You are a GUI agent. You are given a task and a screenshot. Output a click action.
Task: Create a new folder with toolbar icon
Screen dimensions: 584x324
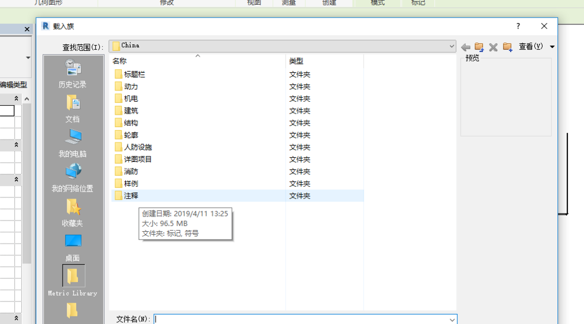coord(507,47)
